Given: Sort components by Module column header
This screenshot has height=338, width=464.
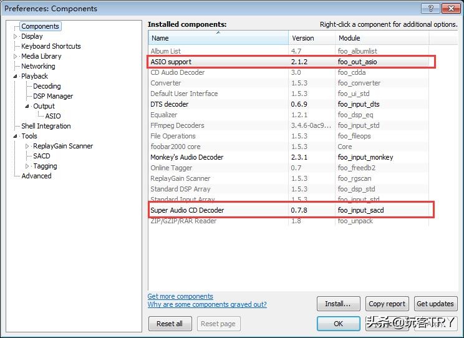Looking at the screenshot, I should pyautogui.click(x=382, y=38).
